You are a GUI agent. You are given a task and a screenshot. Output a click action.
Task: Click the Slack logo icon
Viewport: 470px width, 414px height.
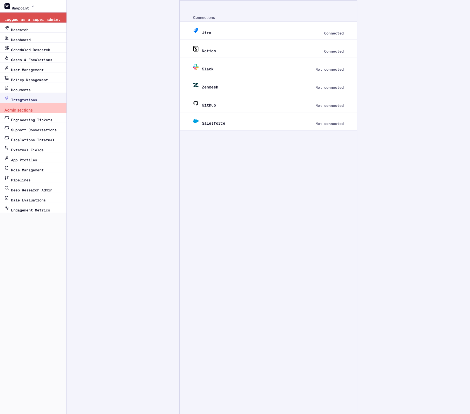point(196,67)
